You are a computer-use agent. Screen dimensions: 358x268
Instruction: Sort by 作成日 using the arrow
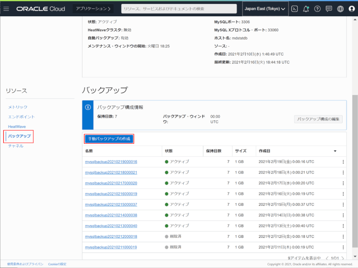pos(335,151)
